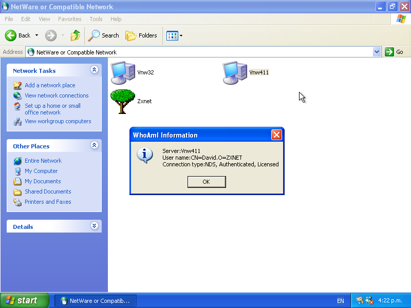Viewport: 411px width, 308px height.
Task: Click OK in WhoAmI Information dialog
Action: click(x=207, y=182)
